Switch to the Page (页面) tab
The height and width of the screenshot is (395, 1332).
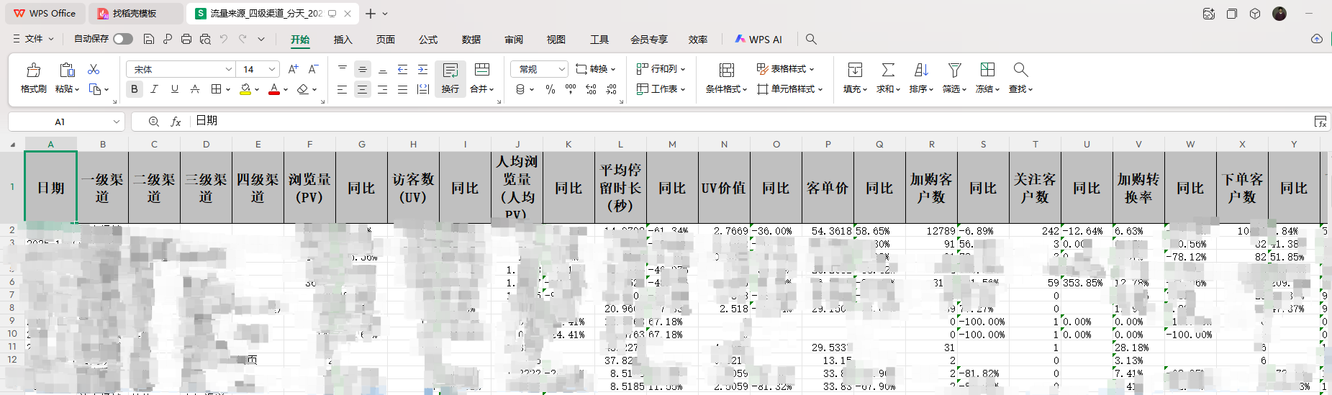386,40
